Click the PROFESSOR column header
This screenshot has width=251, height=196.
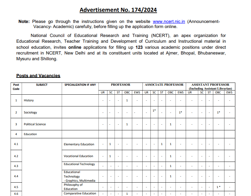click(121, 85)
